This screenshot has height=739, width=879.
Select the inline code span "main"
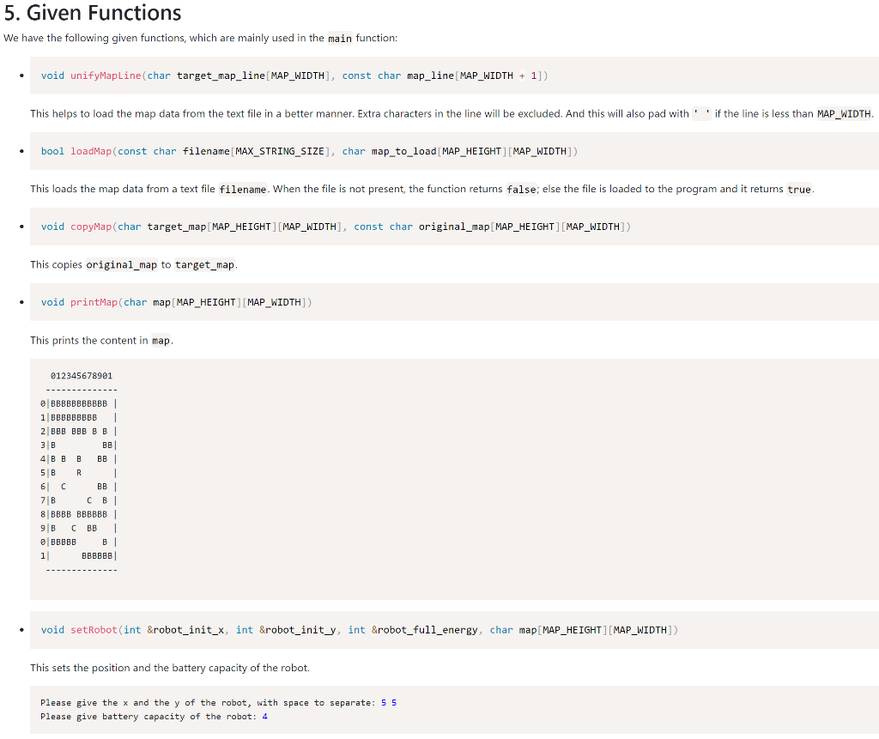338,38
